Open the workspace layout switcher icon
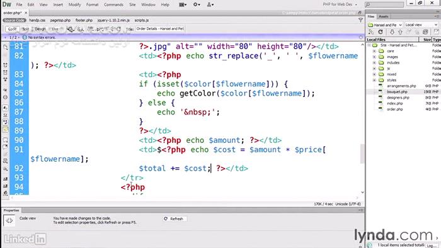The width and height of the screenshot is (441, 248). click(x=183, y=4)
